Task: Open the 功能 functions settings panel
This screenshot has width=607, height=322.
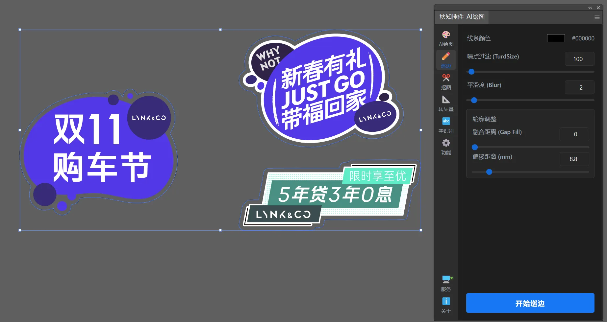Action: 446,146
